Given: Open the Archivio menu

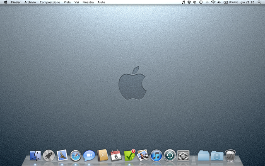Looking at the screenshot, I should point(30,2).
